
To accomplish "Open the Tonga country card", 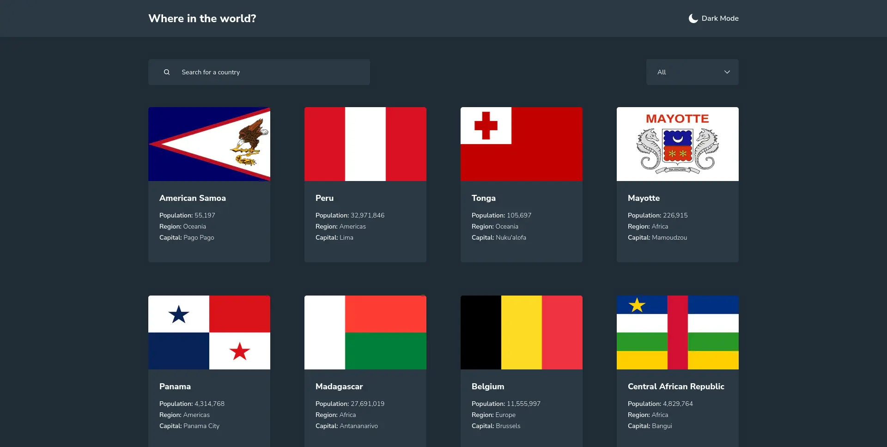I will point(521,184).
